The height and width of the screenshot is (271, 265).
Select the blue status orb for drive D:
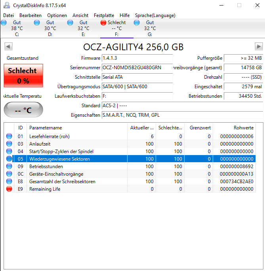pyautogui.click(x=37, y=23)
